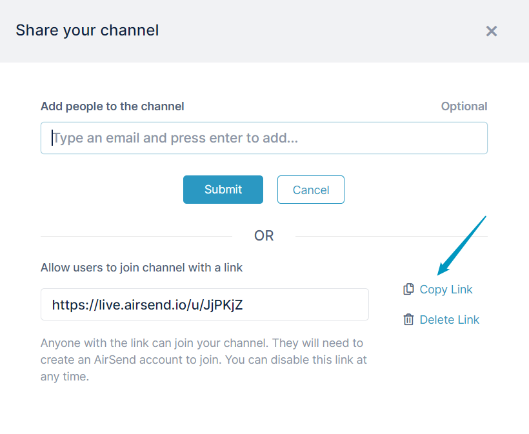Click the Delete Link text
Viewport: 529px width, 434px height.
click(x=449, y=320)
